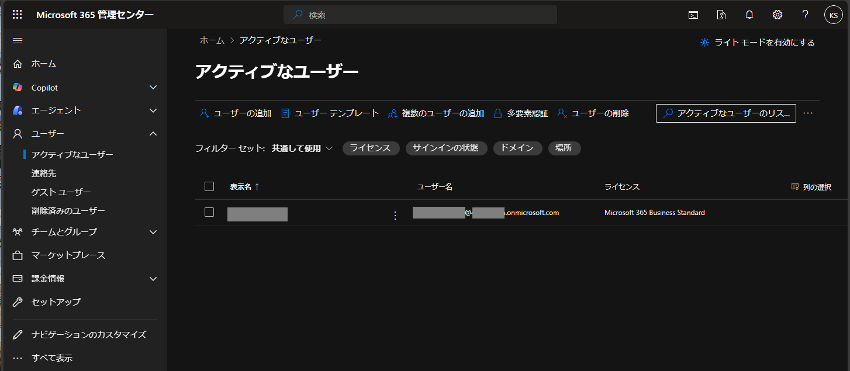Click the ホーム breadcrumb link
850x371 pixels.
click(212, 40)
